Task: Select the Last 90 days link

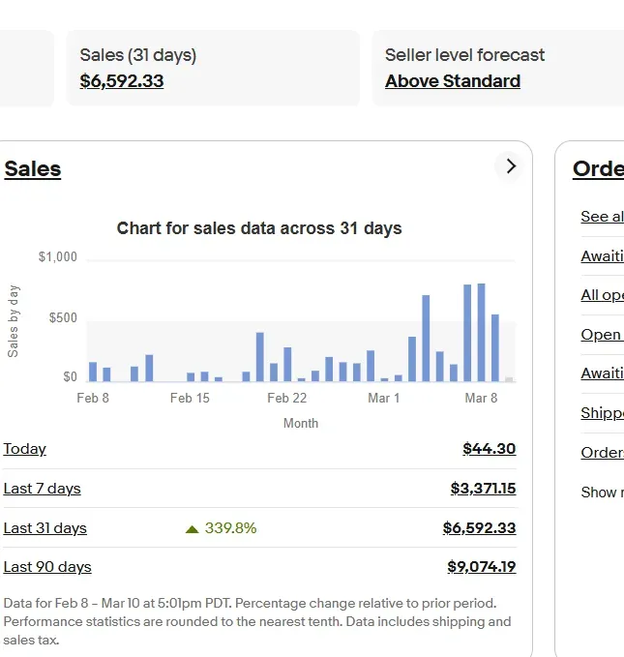Action: tap(46, 567)
